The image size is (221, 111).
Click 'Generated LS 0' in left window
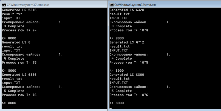pyautogui.click(x=16, y=42)
